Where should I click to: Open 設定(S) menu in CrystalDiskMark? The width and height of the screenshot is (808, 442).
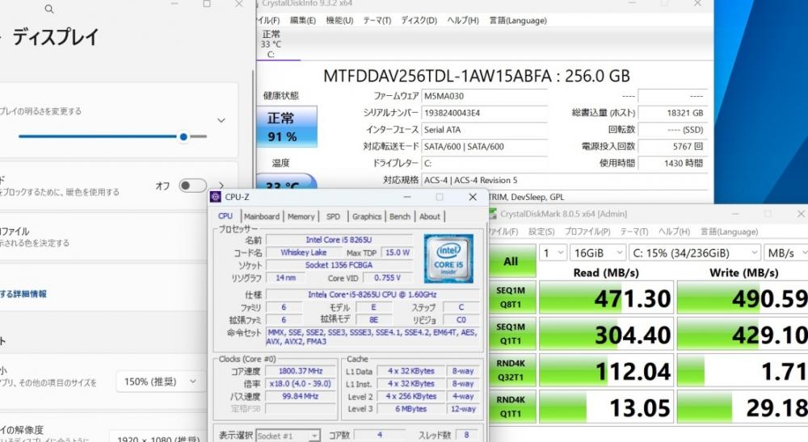pos(541,231)
